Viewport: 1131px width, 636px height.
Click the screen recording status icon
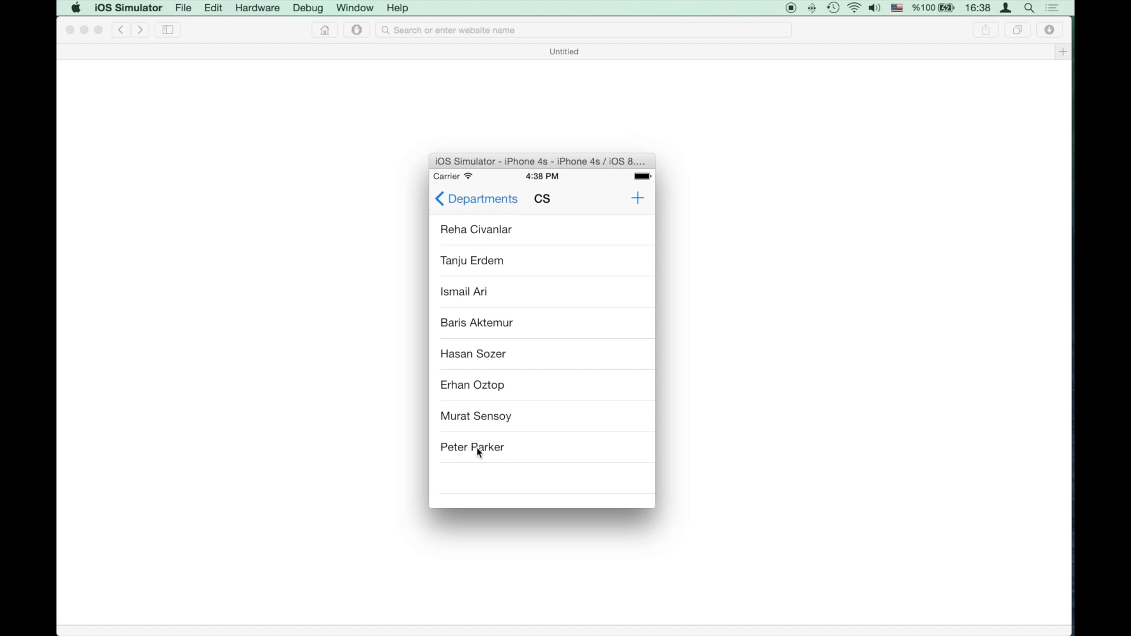pos(791,8)
